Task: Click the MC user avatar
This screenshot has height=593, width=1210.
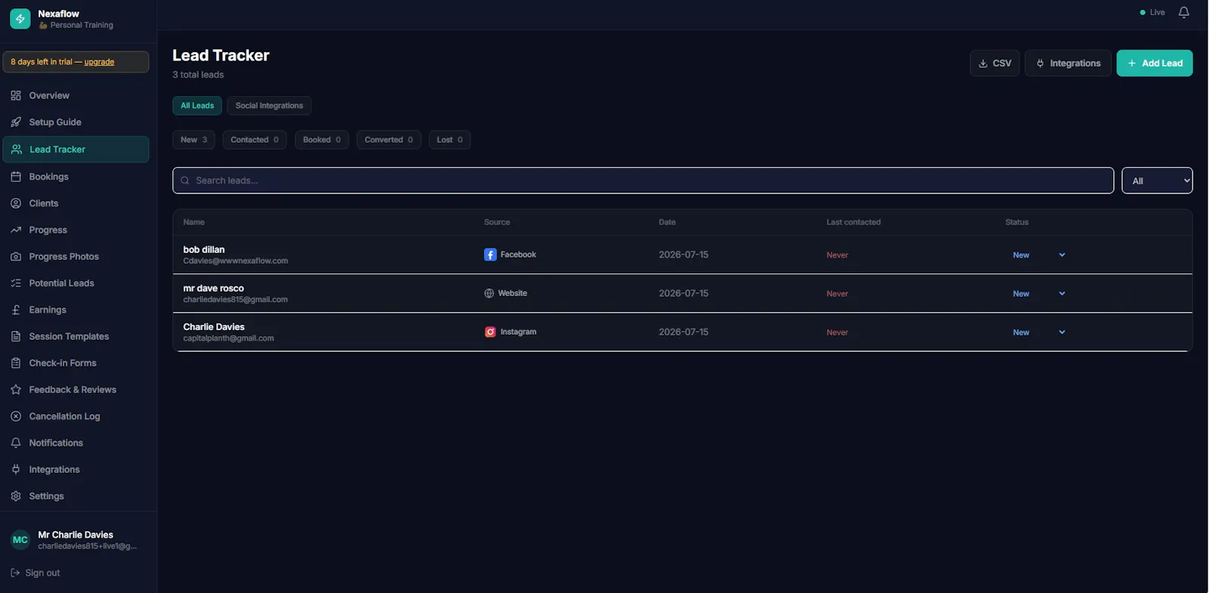Action: 20,539
